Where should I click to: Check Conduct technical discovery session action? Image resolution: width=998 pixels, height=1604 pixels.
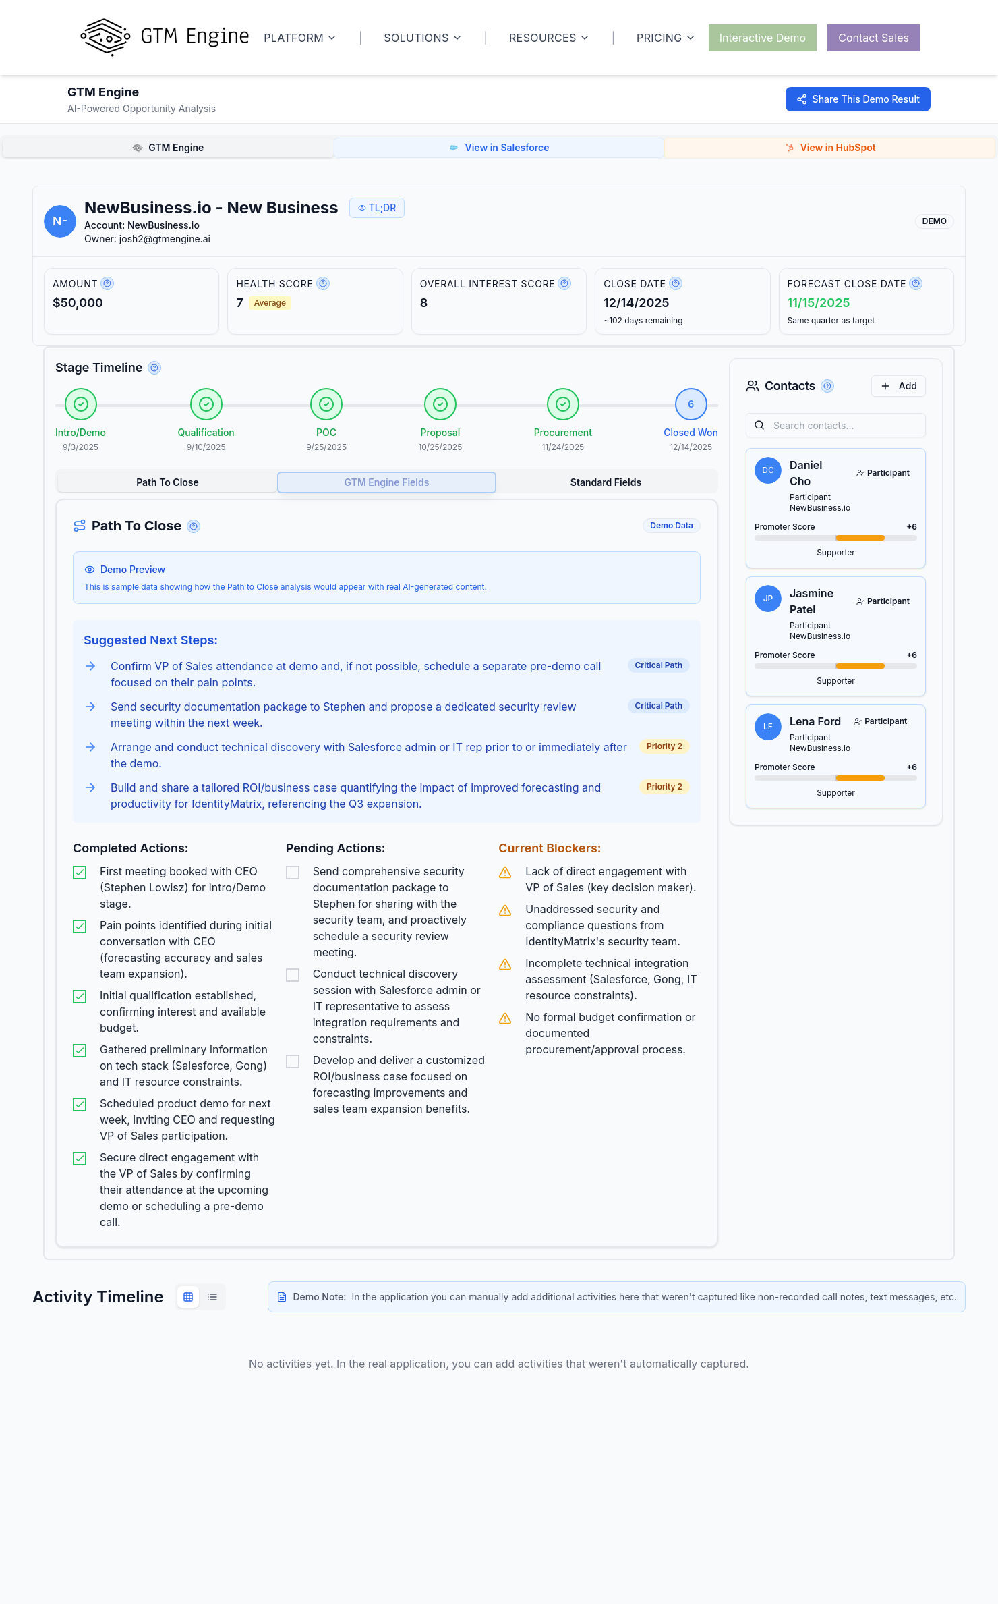(293, 975)
